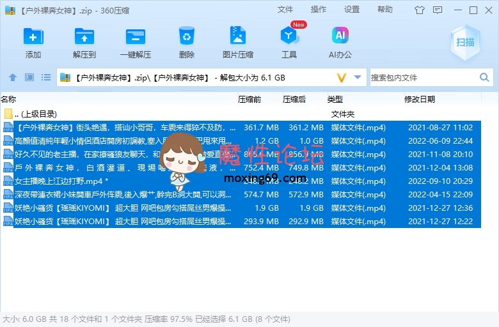The width and height of the screenshot is (499, 327).
Task: Open the title bar main menu dropdown
Action: pos(438,10)
